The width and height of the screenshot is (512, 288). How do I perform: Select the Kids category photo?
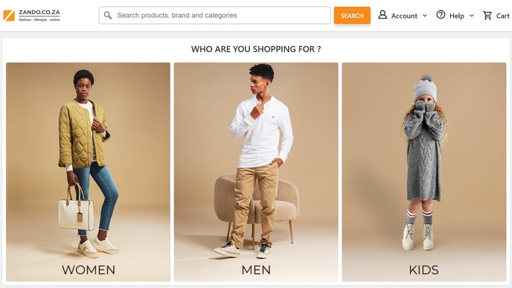(x=424, y=160)
